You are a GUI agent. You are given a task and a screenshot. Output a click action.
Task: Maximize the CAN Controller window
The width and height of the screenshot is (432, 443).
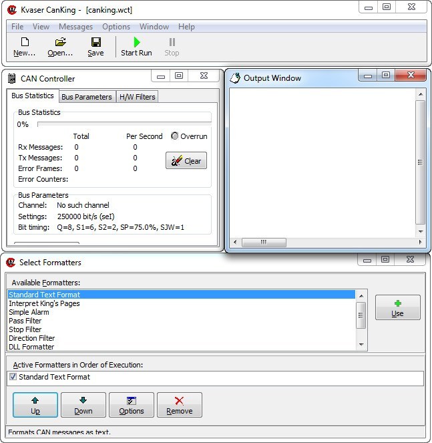coord(179,76)
